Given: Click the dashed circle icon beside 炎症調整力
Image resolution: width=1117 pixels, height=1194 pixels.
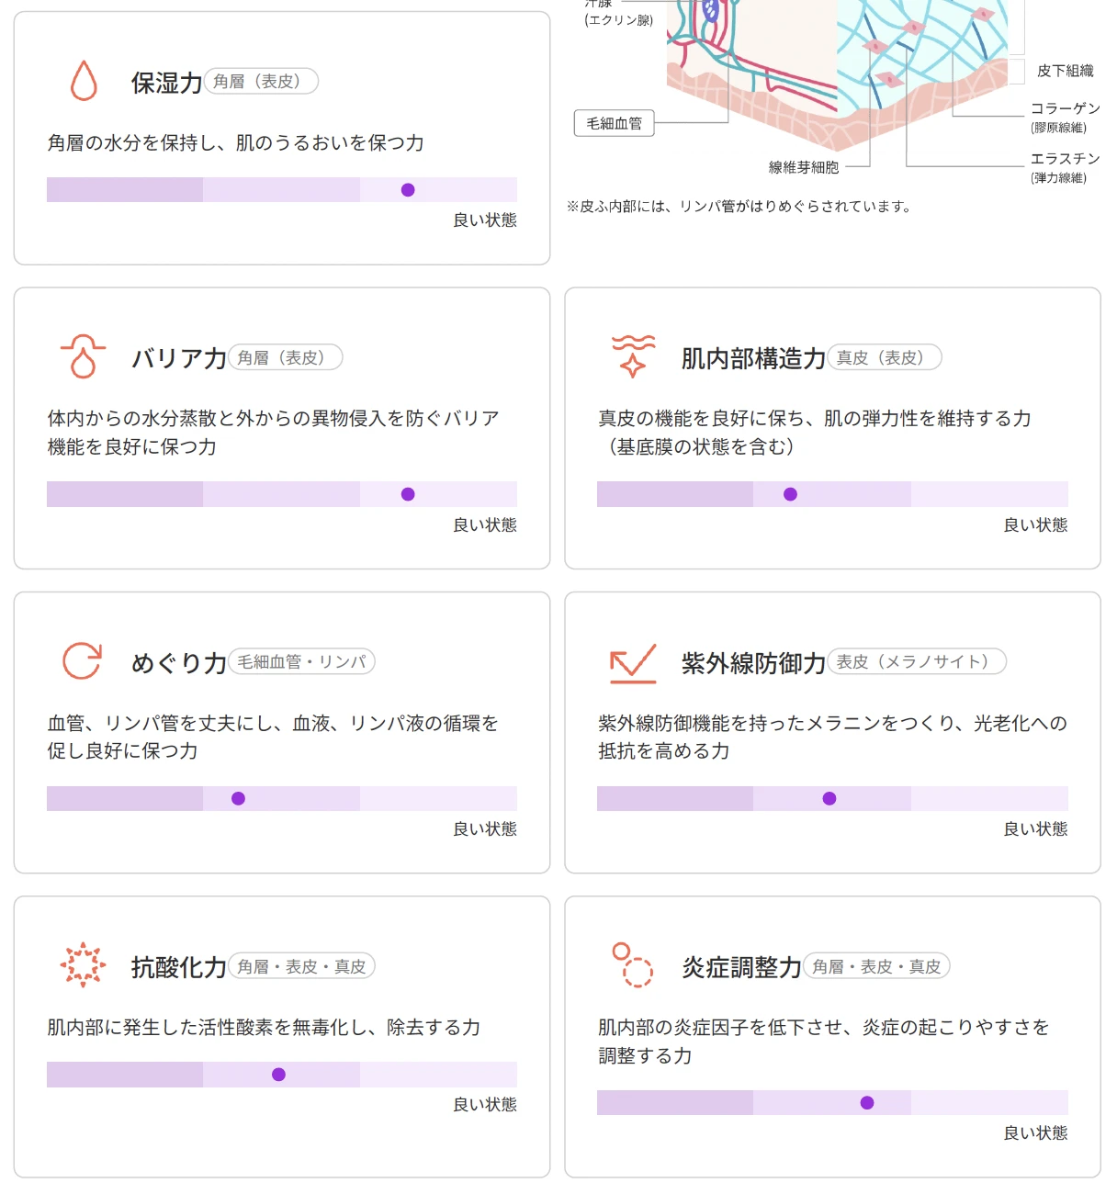Looking at the screenshot, I should (633, 965).
